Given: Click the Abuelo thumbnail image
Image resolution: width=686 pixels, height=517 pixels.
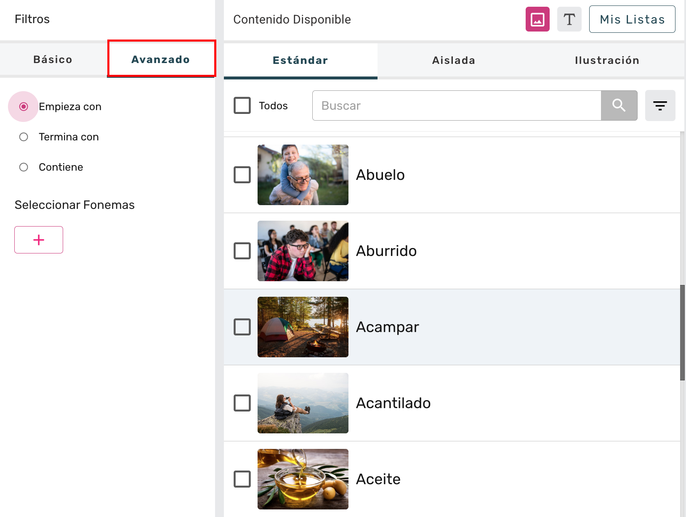Looking at the screenshot, I should point(303,175).
